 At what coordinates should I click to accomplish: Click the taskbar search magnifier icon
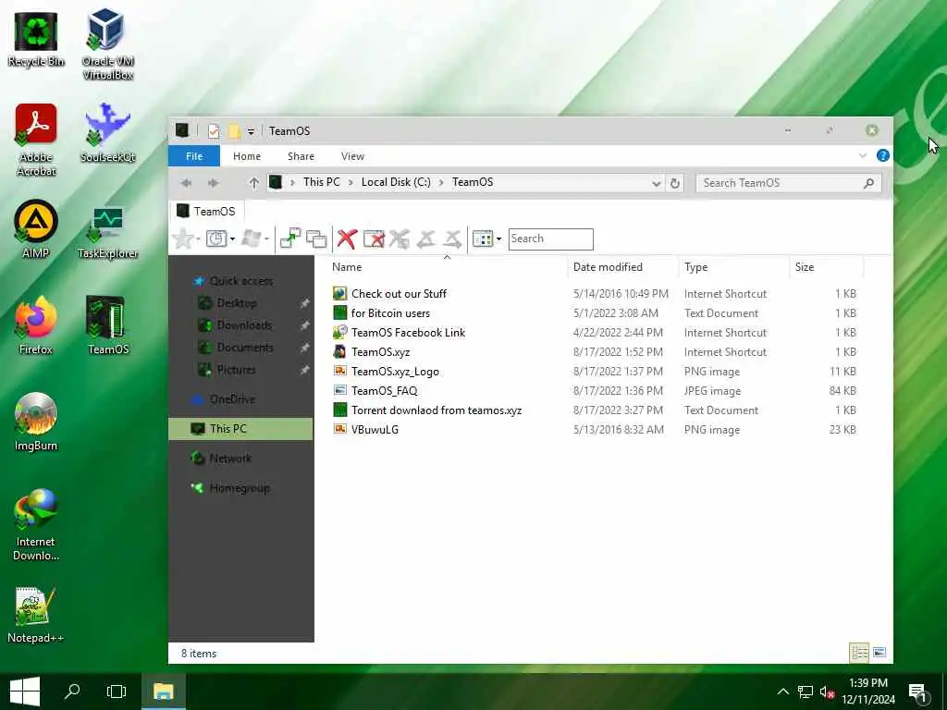coord(72,692)
